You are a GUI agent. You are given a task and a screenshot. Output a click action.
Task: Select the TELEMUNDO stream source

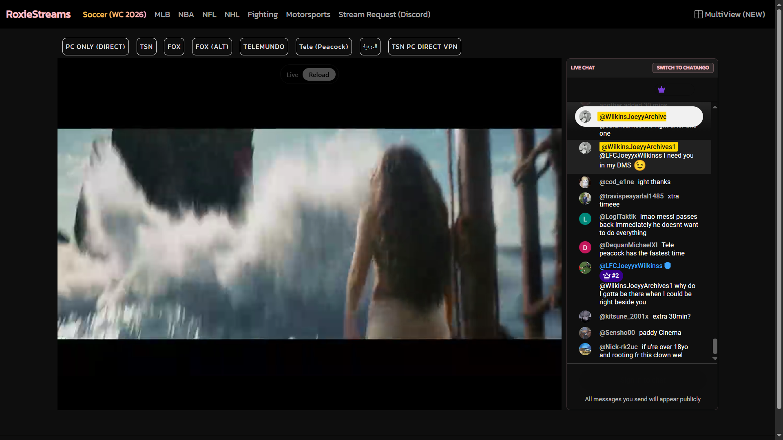pos(264,46)
